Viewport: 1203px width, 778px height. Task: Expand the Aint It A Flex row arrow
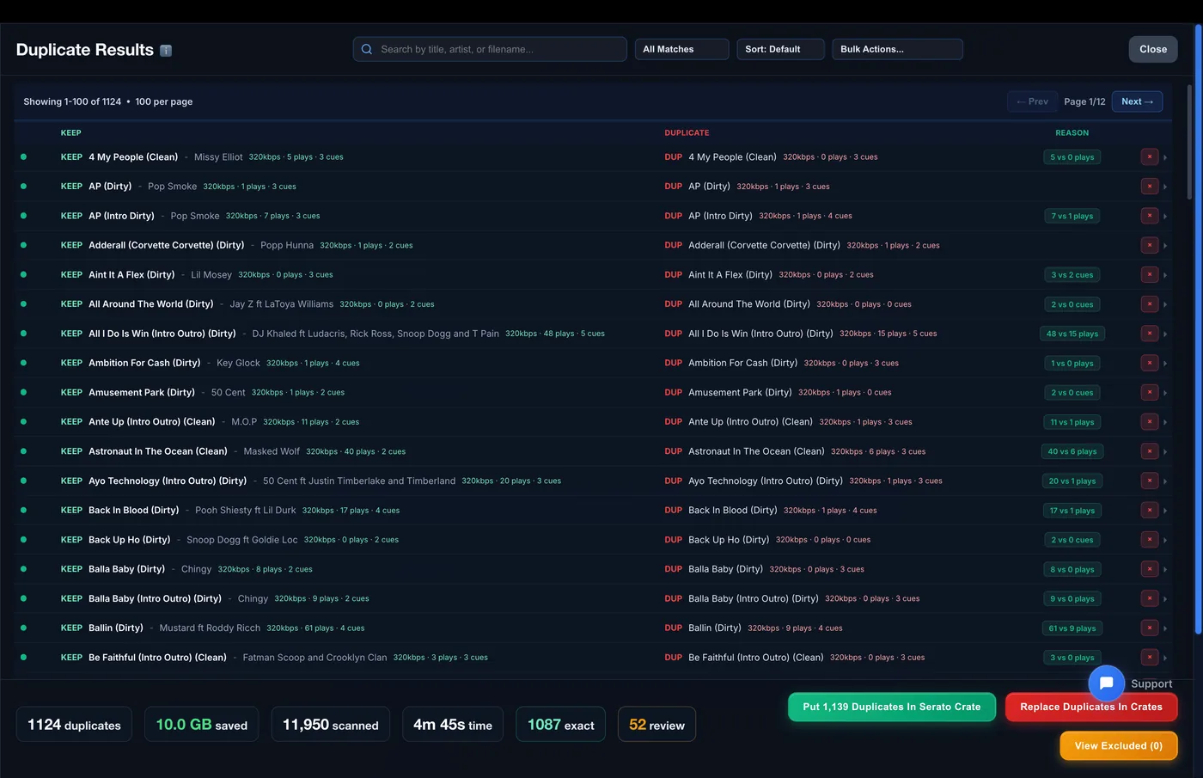coord(1165,275)
